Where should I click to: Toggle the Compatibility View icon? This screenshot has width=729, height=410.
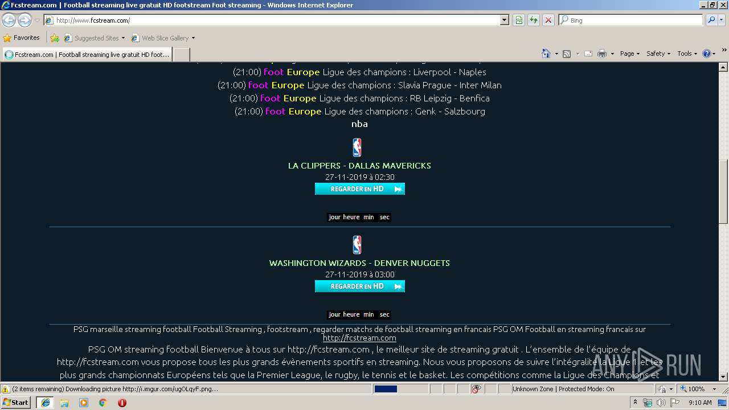pyautogui.click(x=519, y=20)
